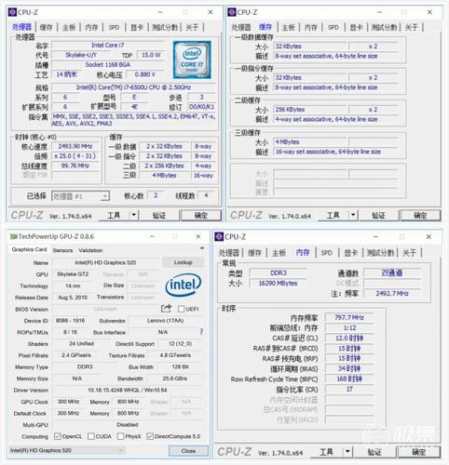Click the Validation tab in GPU-Z
Image resolution: width=449 pixels, height=465 pixels.
click(x=90, y=250)
